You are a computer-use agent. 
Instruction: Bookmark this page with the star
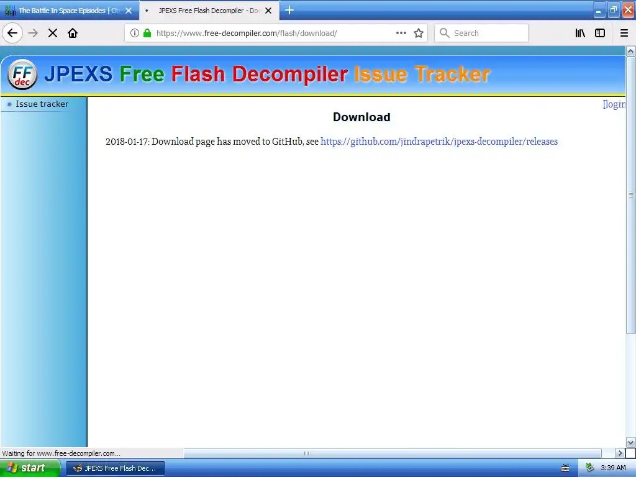[x=419, y=33]
